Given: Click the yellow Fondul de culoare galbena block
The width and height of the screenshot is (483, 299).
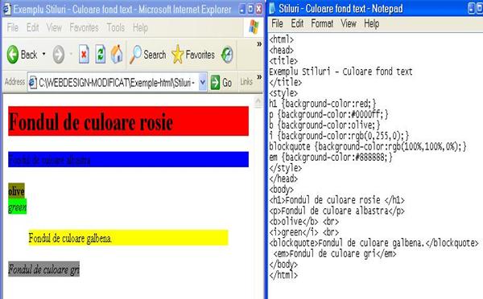Looking at the screenshot, I should point(129,238).
